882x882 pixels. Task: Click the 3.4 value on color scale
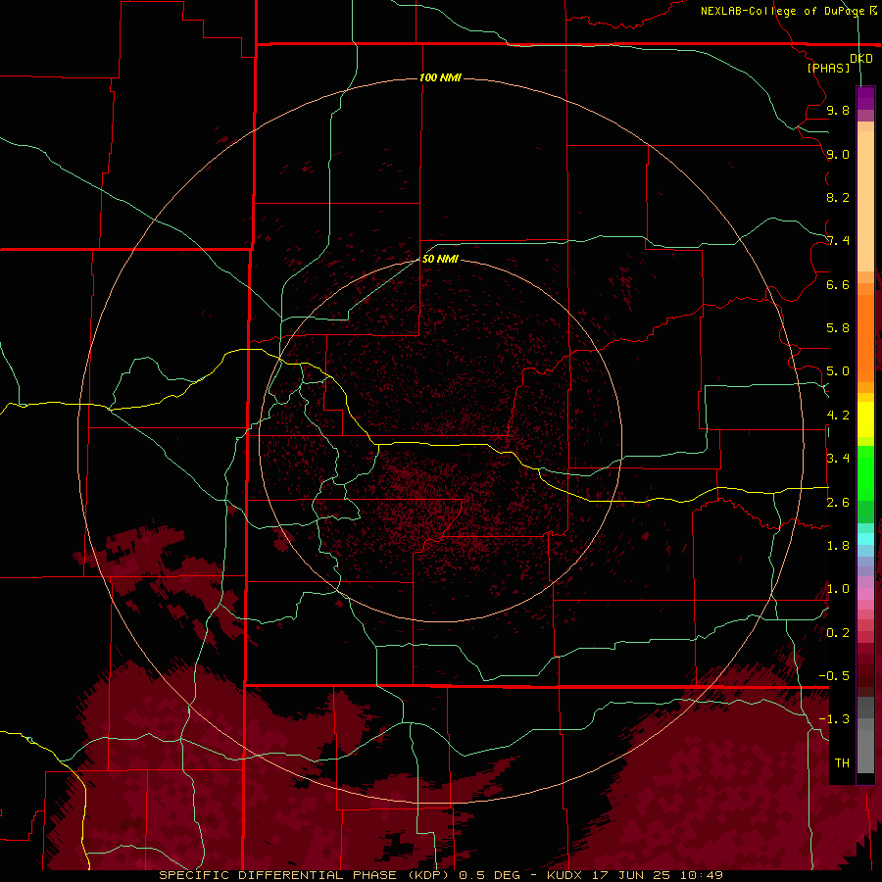coord(838,459)
